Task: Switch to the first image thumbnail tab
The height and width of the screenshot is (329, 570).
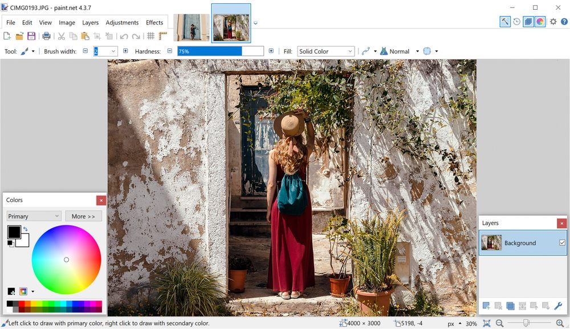Action: [191, 27]
